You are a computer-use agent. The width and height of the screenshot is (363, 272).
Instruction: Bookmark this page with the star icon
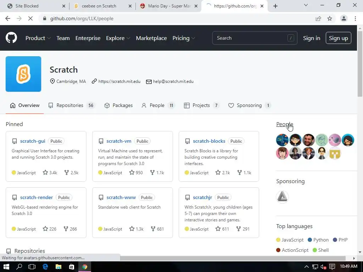330,18
